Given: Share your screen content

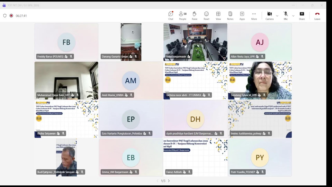Looking at the screenshot, I should tap(302, 16).
